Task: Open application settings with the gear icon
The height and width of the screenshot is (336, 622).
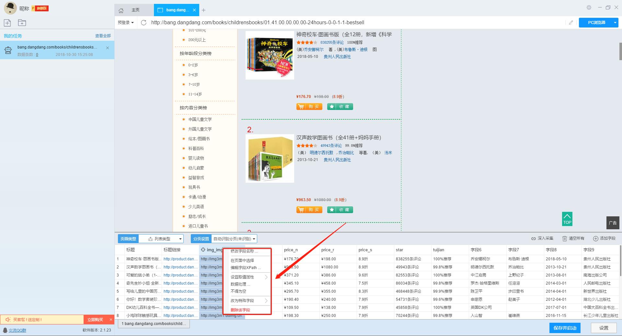Action: 589,7
